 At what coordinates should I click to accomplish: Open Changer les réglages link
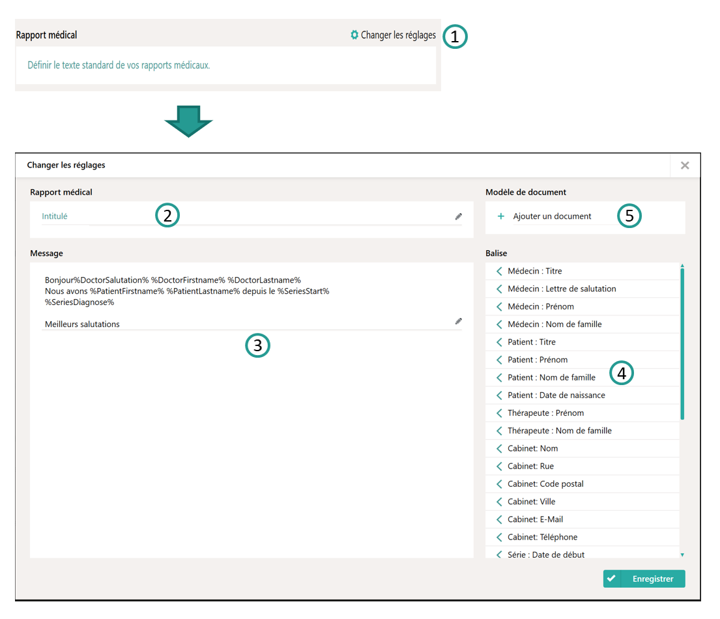(397, 35)
